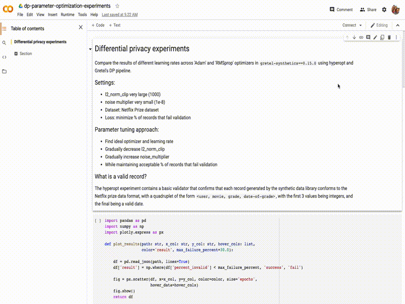Click the Share button
The height and width of the screenshot is (304, 405).
pos(368,10)
